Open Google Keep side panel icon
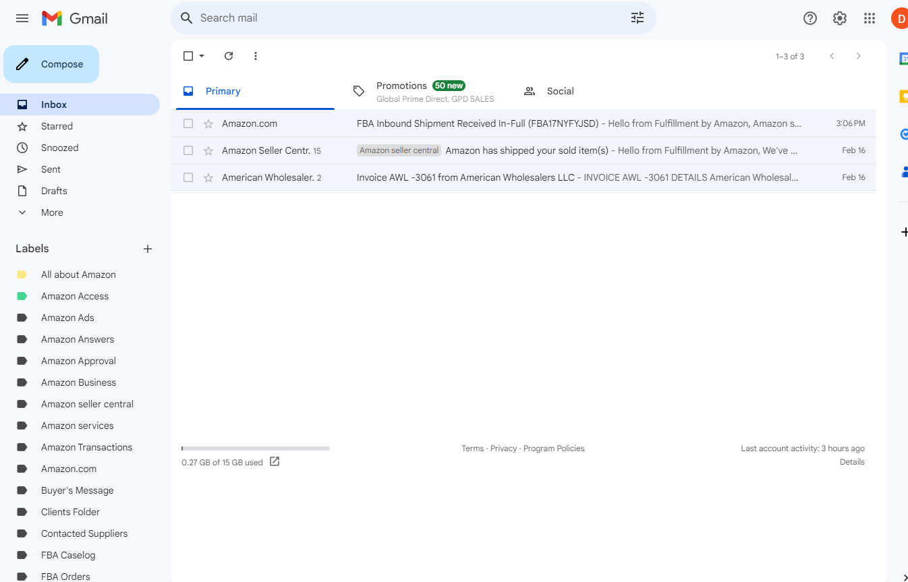Viewport: 908px width, 582px height. 903,96
